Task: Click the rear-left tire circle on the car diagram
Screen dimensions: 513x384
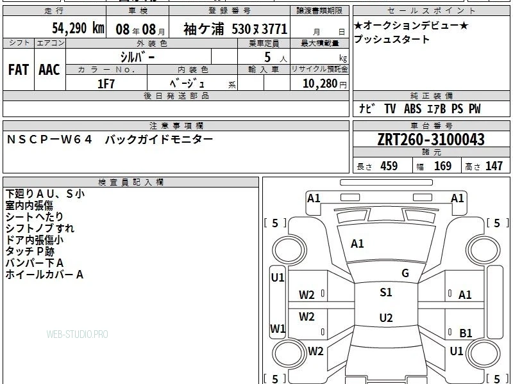Action: pos(289,354)
